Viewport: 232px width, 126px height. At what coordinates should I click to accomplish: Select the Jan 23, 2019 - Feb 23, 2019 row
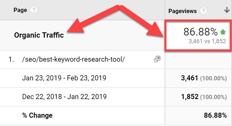[64, 78]
